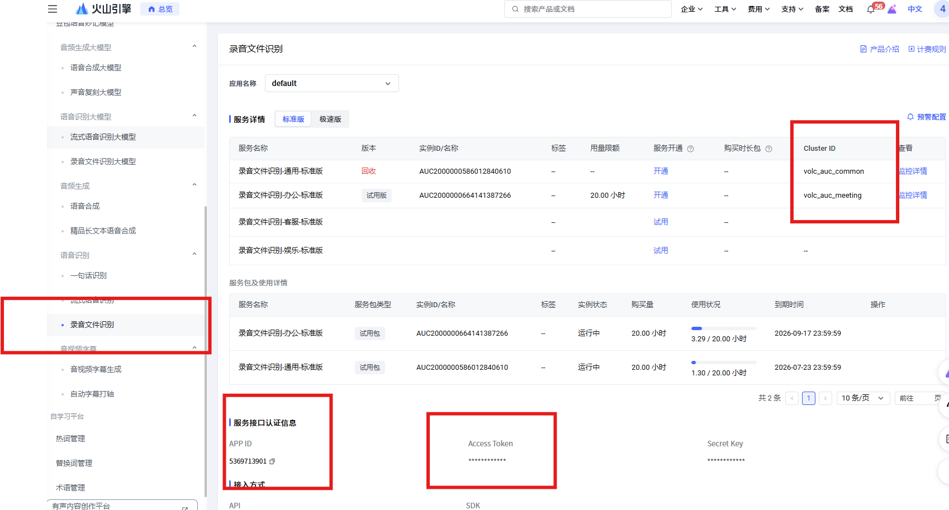Open the hamburger navigation menu

pyautogui.click(x=53, y=9)
